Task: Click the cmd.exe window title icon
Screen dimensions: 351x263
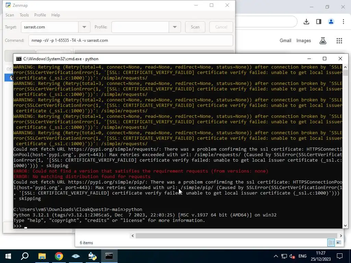Action: tap(19, 59)
